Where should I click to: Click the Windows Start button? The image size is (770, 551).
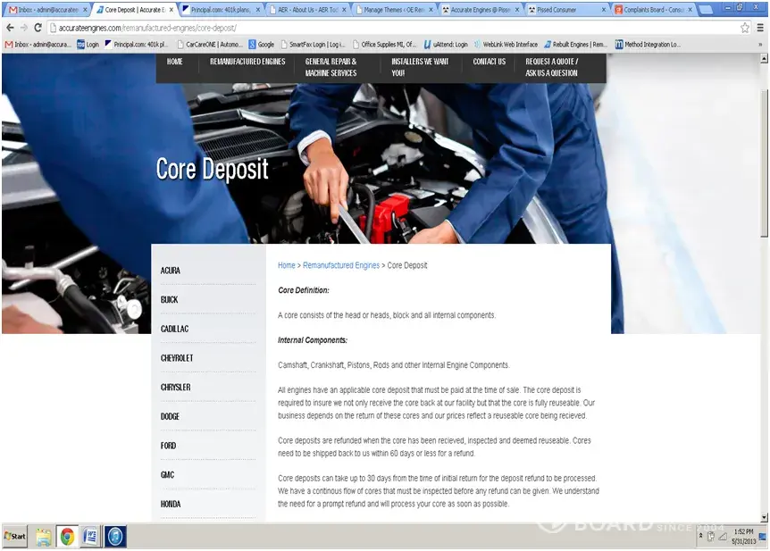(x=15, y=536)
